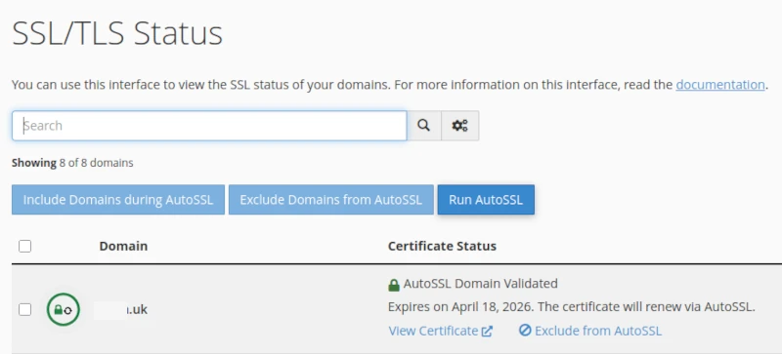
Task: Open the search settings gear icon
Action: (x=459, y=126)
